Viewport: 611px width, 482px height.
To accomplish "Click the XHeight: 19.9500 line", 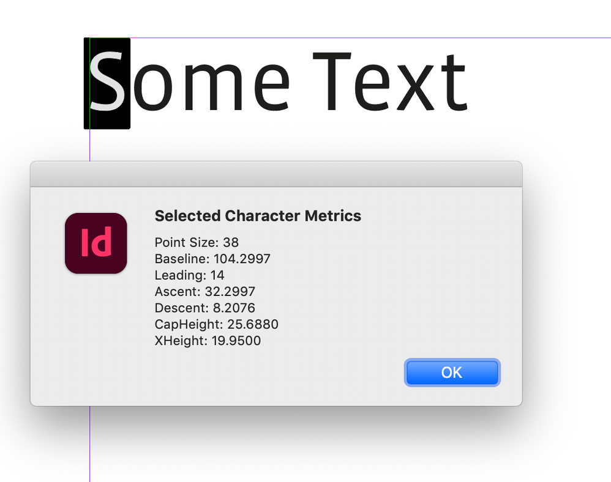I will click(x=208, y=341).
